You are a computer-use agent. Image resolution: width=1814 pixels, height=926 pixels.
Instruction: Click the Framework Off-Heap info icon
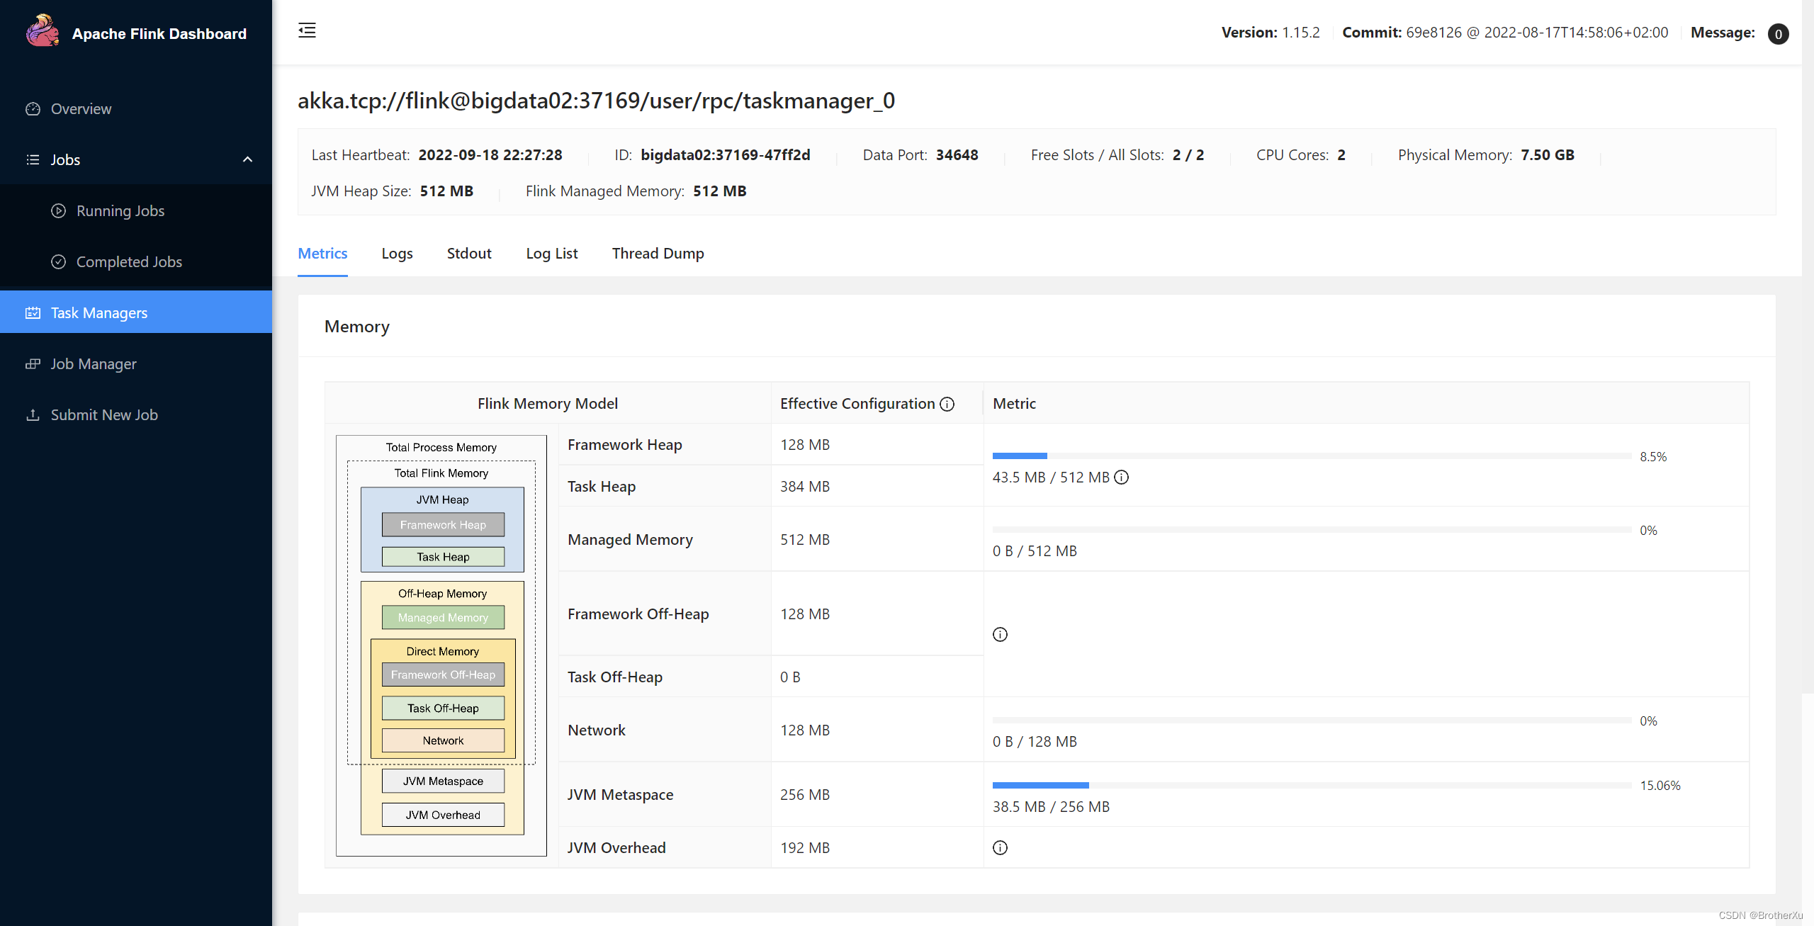(x=1000, y=634)
